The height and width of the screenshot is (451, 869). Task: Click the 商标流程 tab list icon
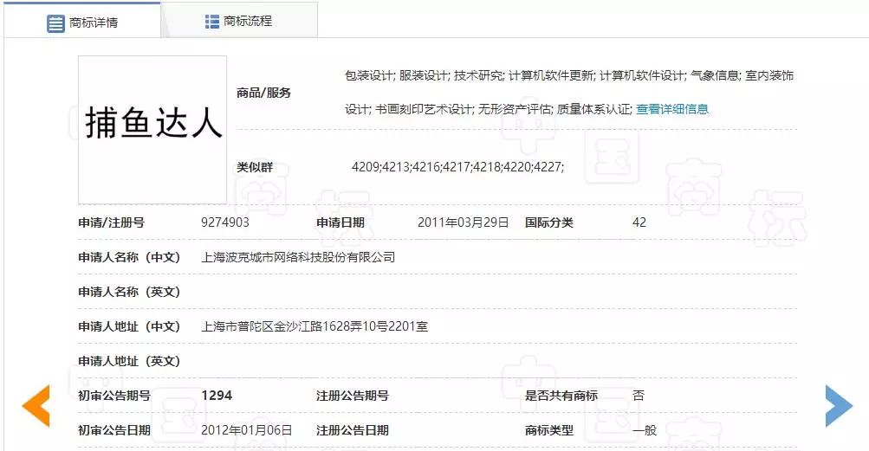[x=211, y=22]
